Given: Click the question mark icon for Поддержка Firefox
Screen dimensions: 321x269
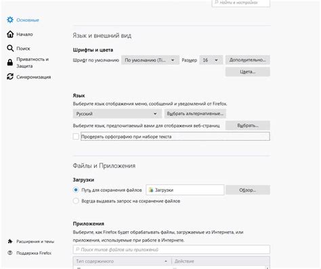Looking at the screenshot, I should (x=10, y=253).
